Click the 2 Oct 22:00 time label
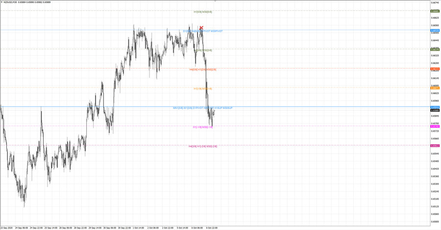Viewport: 441px width, 230px height. [168, 228]
